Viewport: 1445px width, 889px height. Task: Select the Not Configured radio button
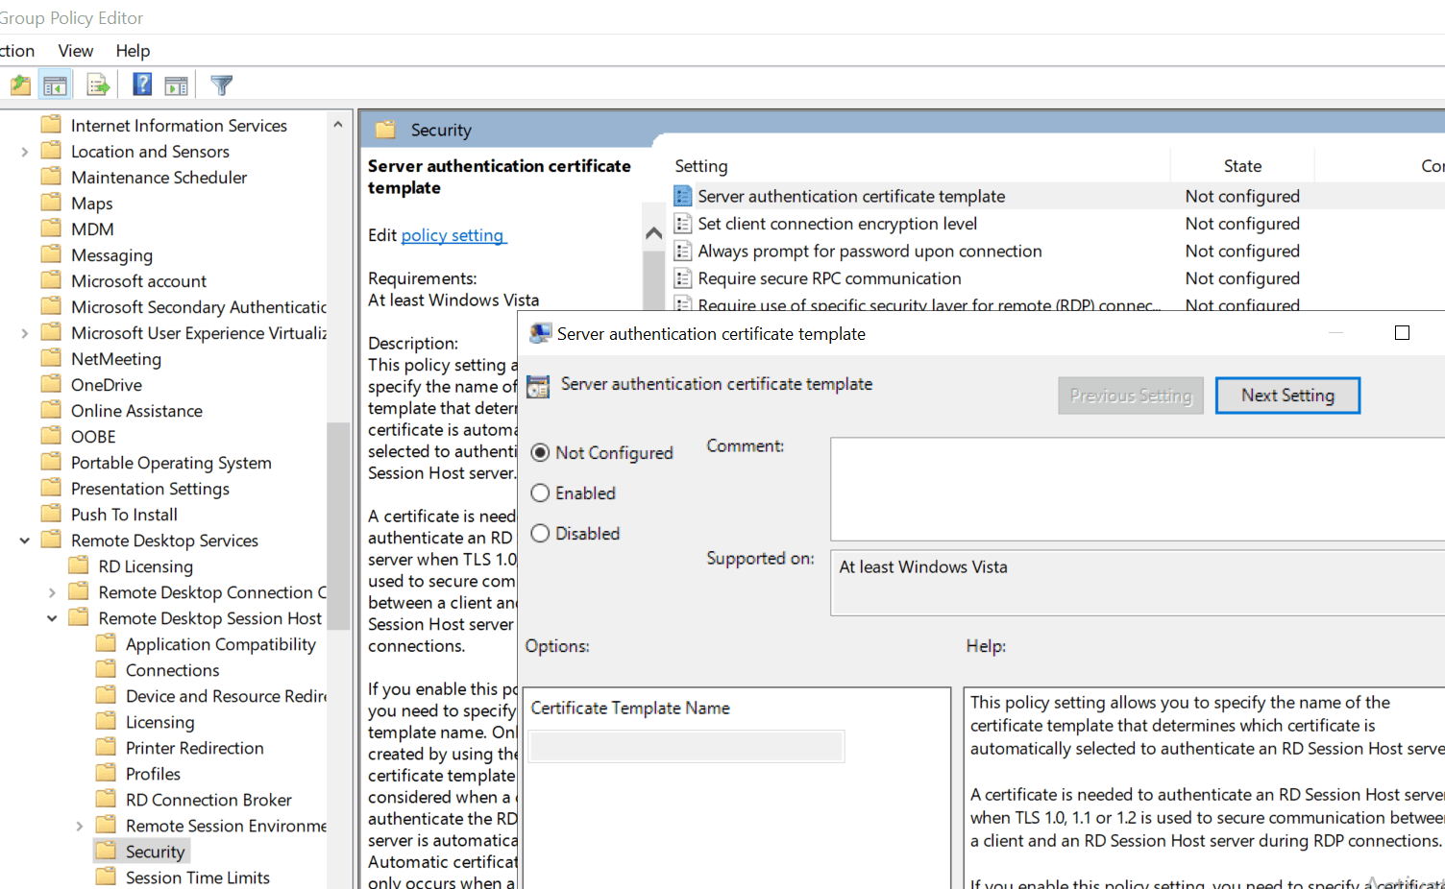click(x=540, y=452)
